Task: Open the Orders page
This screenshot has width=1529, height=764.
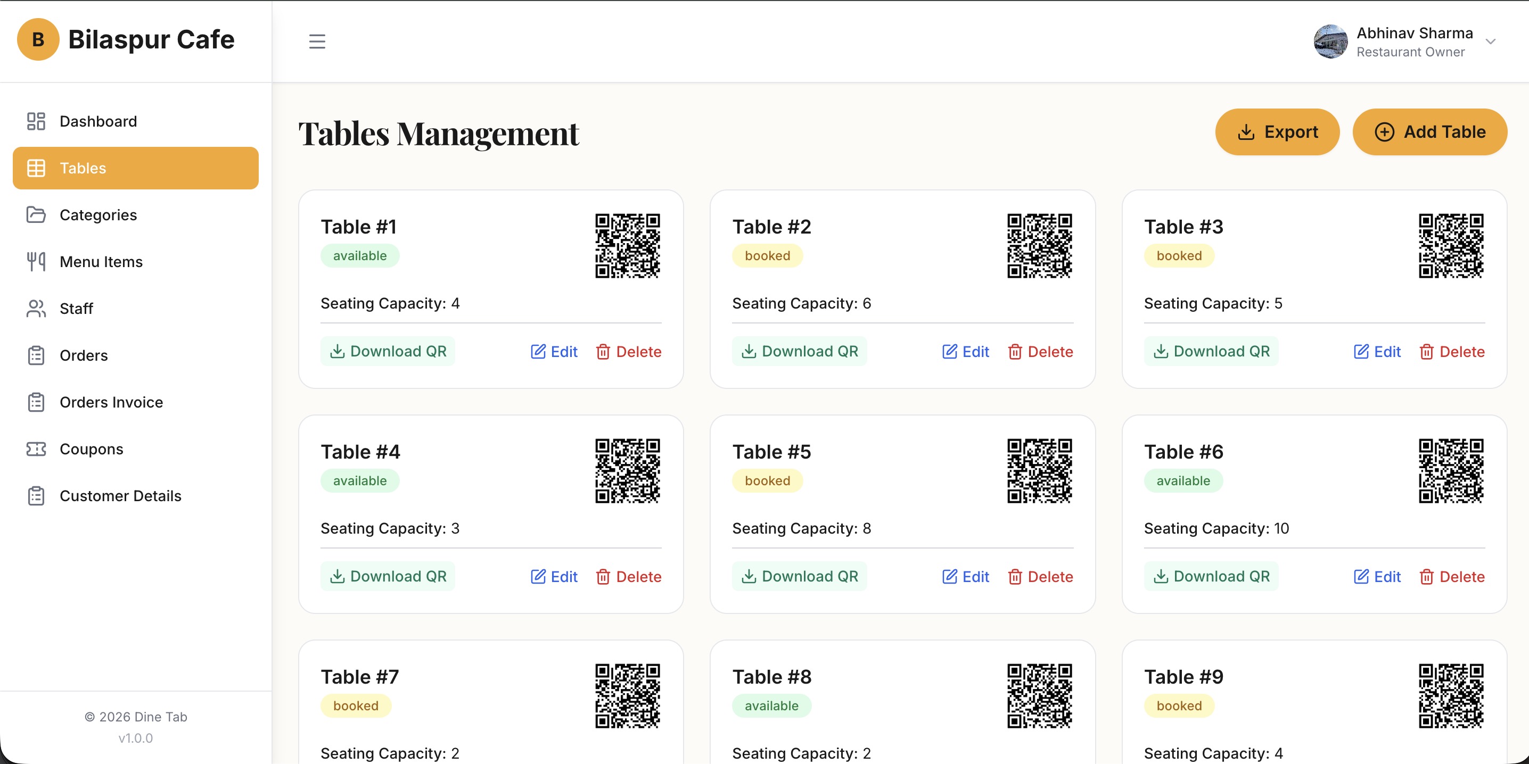Action: tap(135, 355)
